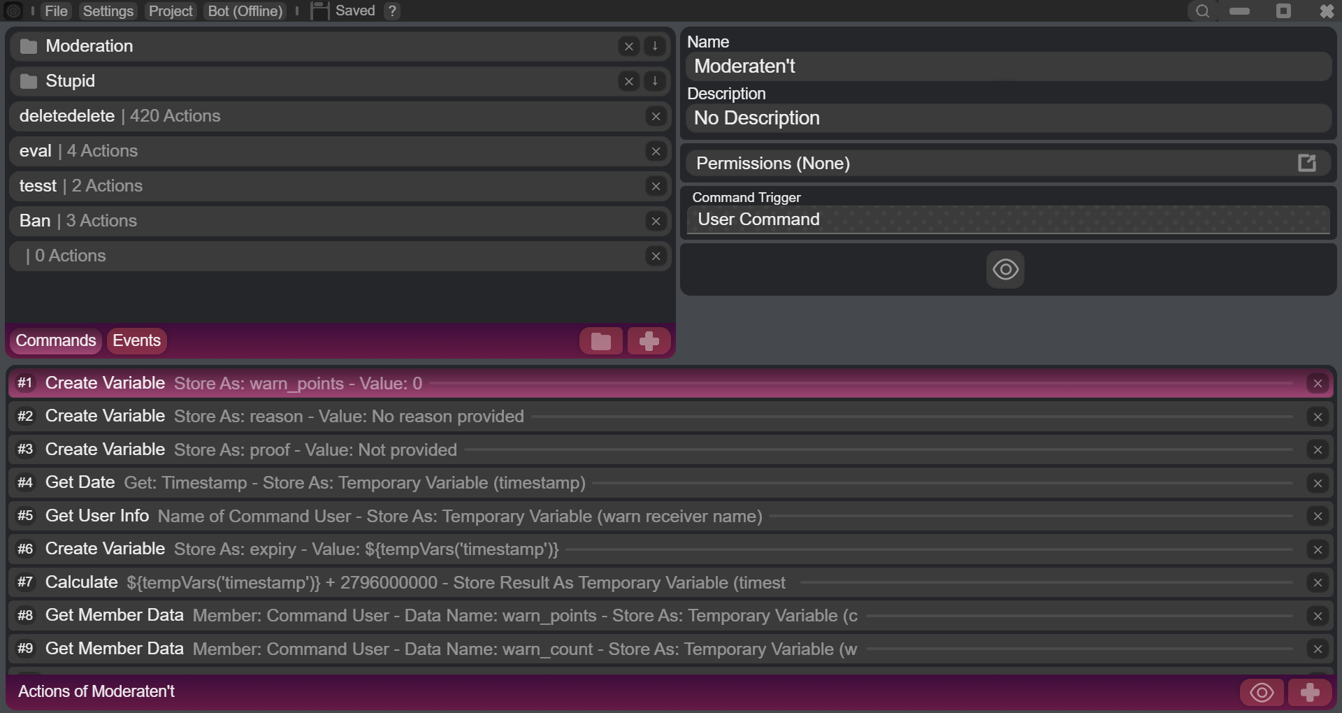Image resolution: width=1342 pixels, height=713 pixels.
Task: Delete the deletedelete command with its X button
Action: coord(656,116)
